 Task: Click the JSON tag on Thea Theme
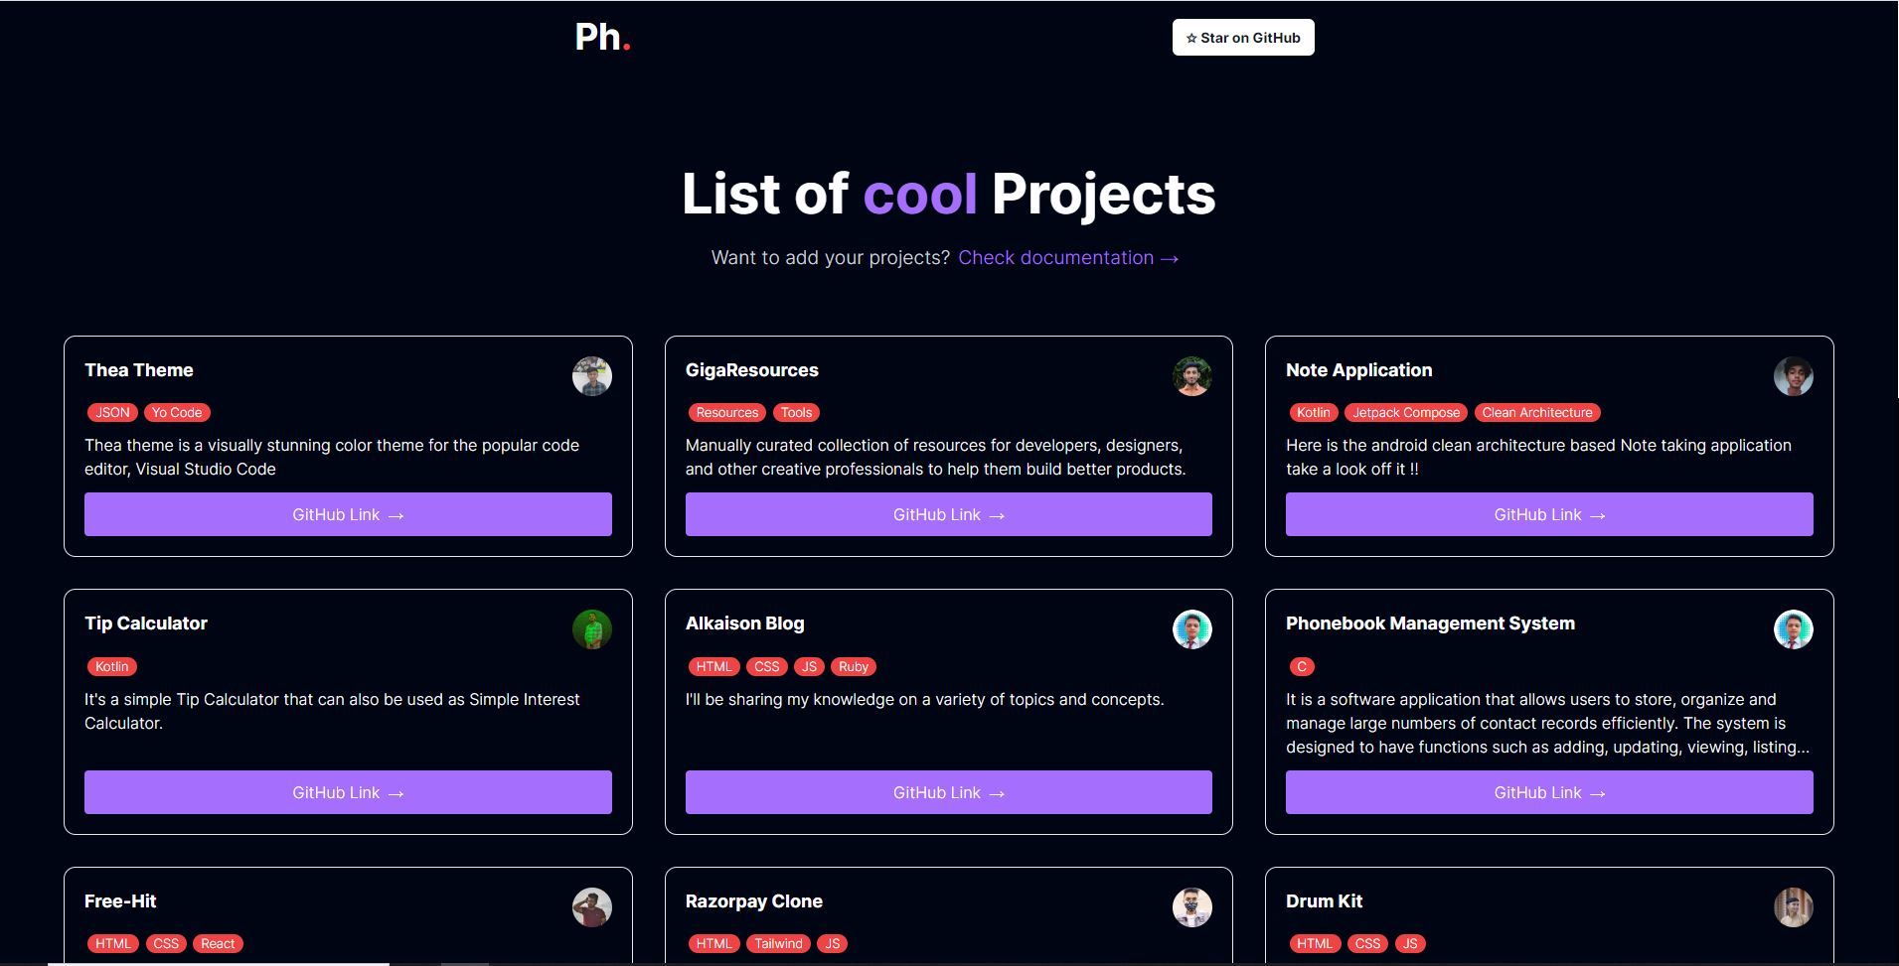point(112,412)
